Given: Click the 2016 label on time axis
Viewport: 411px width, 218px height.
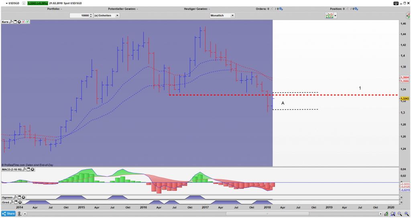Looking at the screenshot, I should pos(143,207).
